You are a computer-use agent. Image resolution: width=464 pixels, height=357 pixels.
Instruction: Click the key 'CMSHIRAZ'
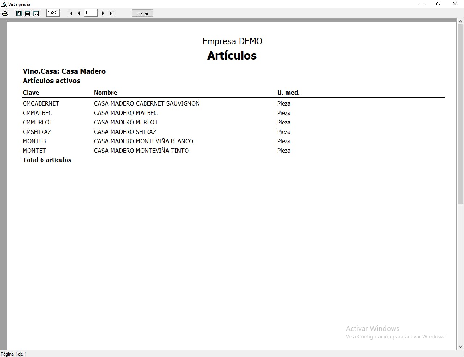tap(37, 132)
